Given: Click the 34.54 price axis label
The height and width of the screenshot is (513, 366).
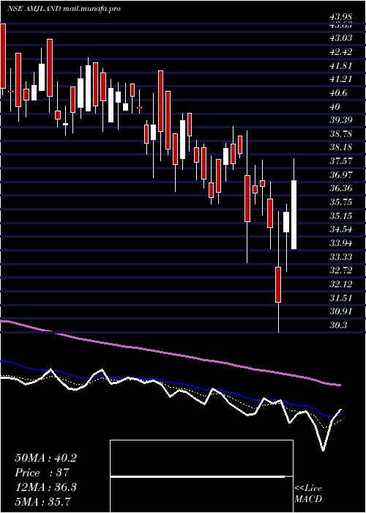Looking at the screenshot, I should (341, 229).
